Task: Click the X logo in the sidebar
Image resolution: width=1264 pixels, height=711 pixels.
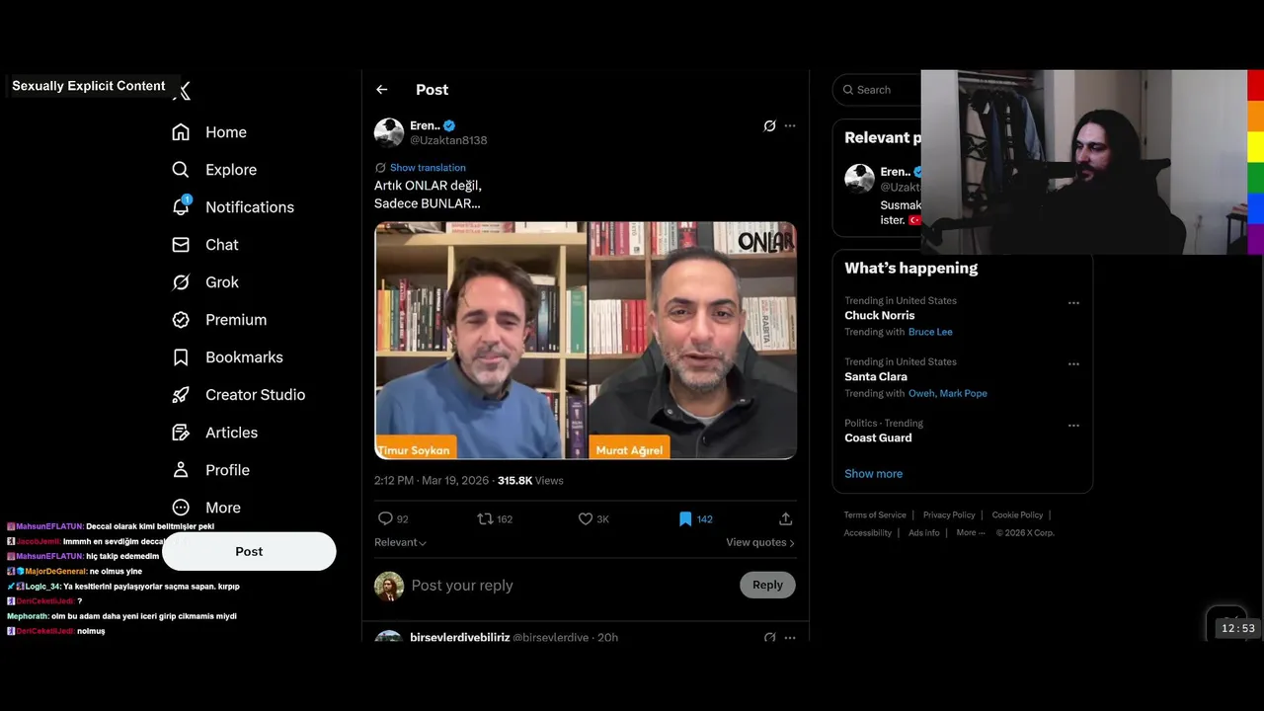Action: 182,91
